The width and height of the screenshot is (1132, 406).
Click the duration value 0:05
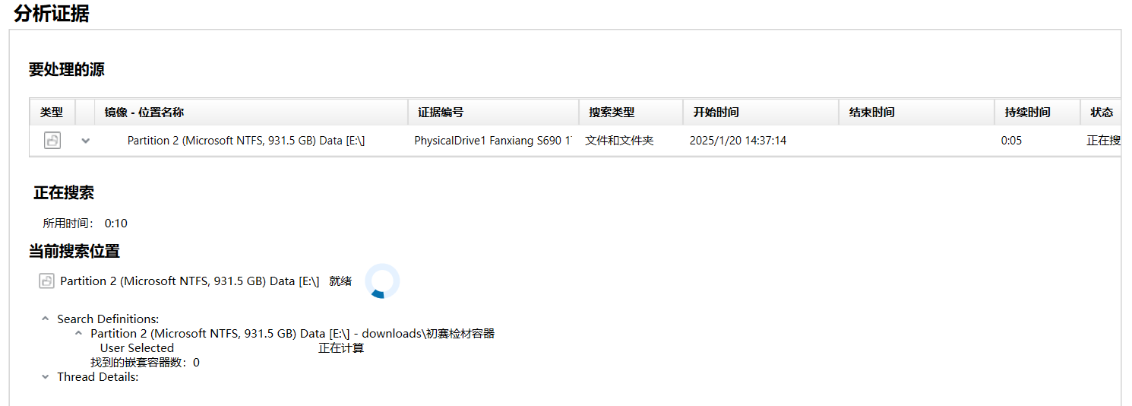pos(1011,141)
